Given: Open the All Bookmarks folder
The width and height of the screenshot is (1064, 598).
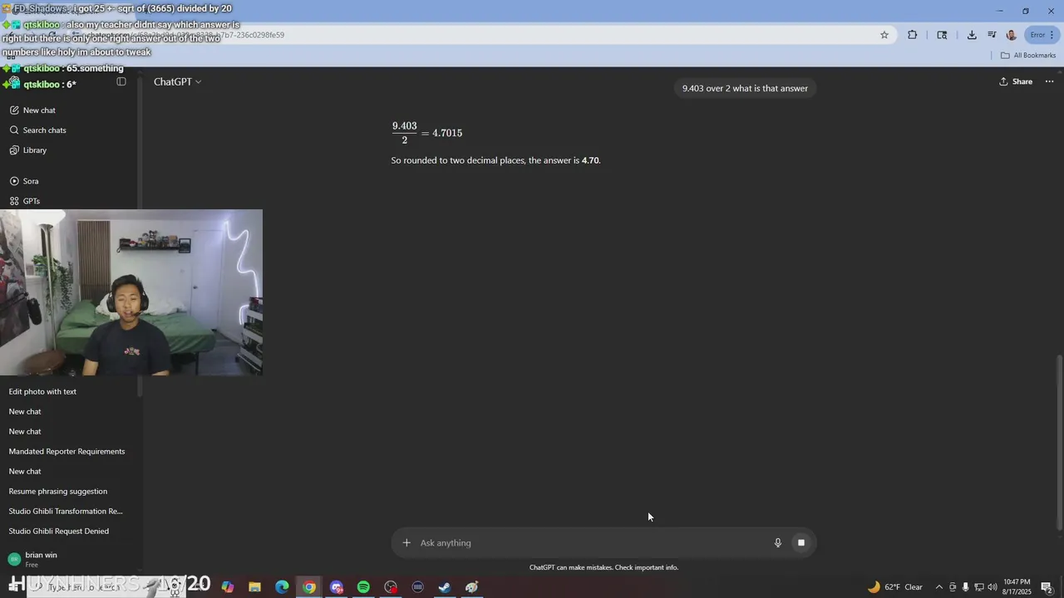Looking at the screenshot, I should [1028, 56].
